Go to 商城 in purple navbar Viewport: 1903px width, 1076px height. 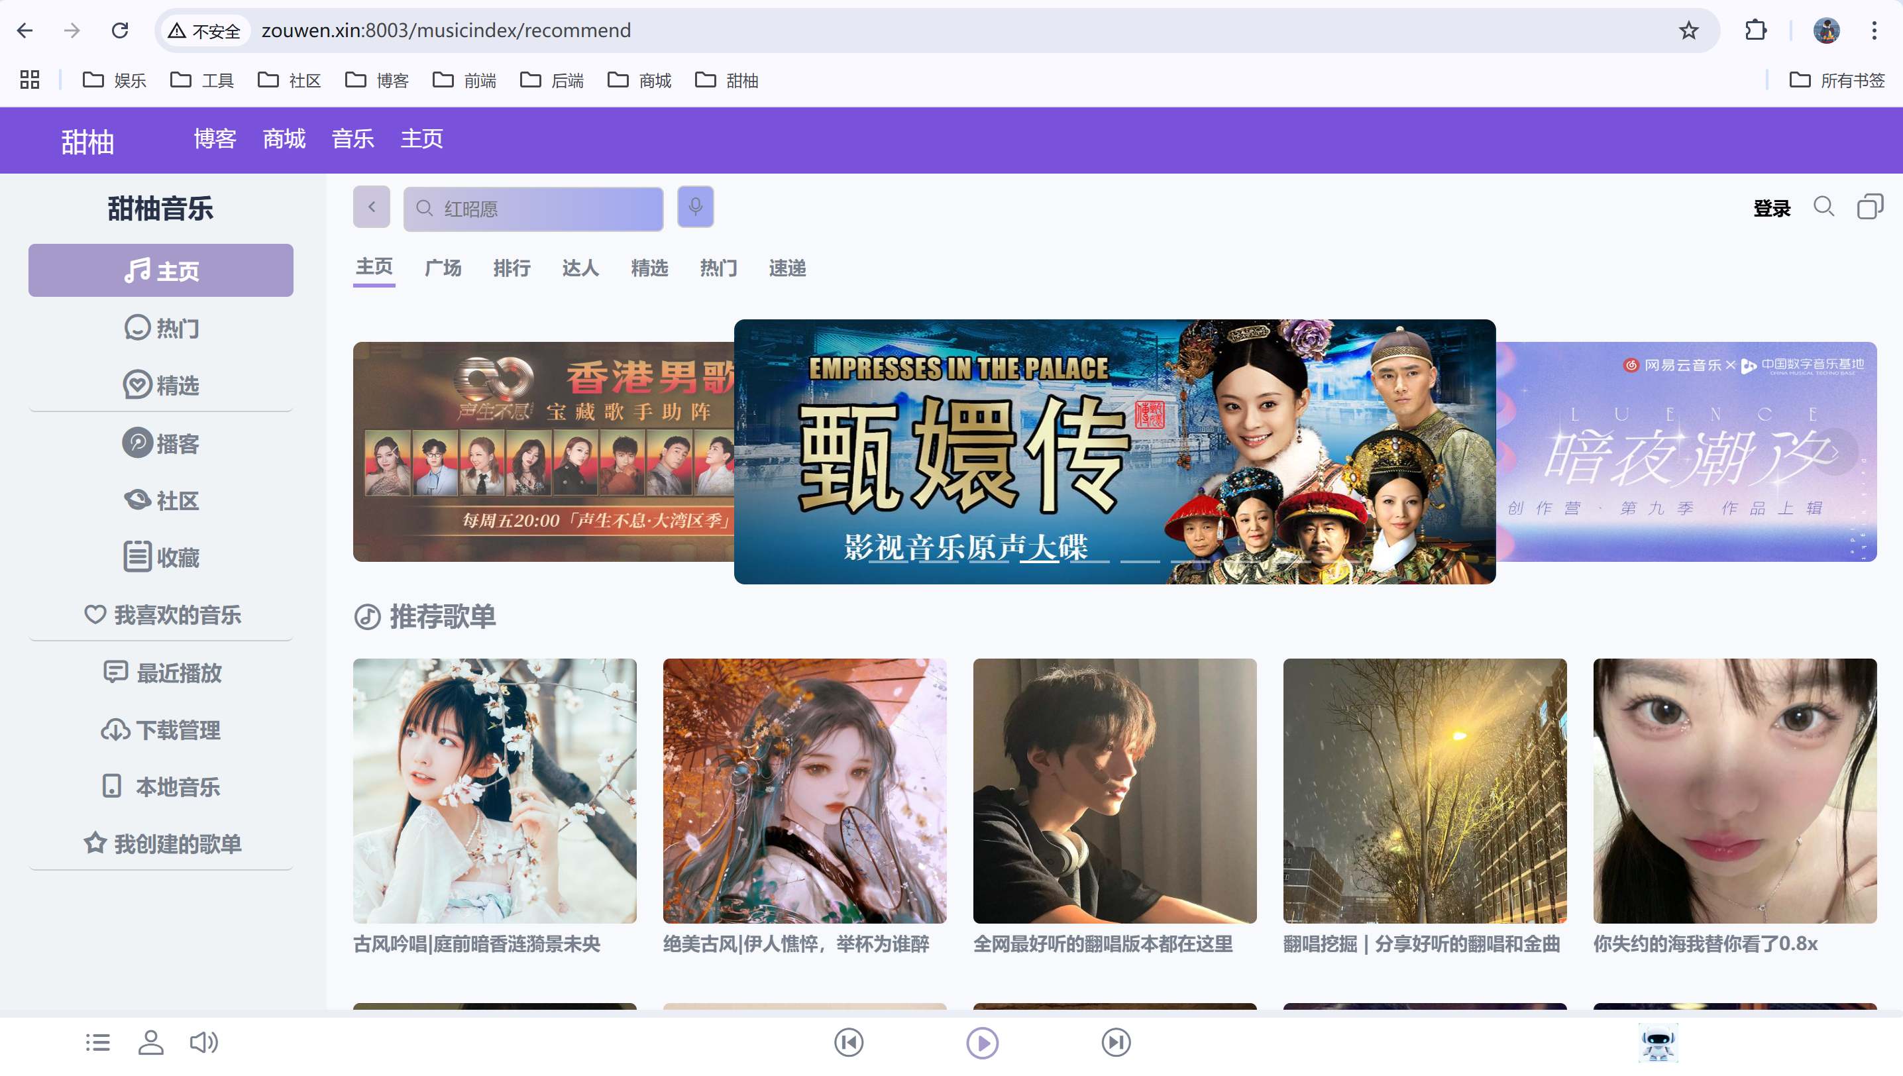[x=284, y=138]
